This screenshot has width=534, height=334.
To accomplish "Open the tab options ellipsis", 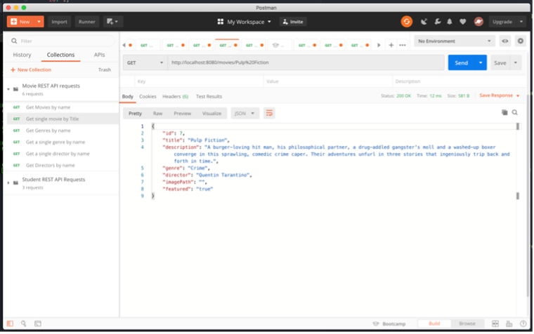I will (x=403, y=45).
